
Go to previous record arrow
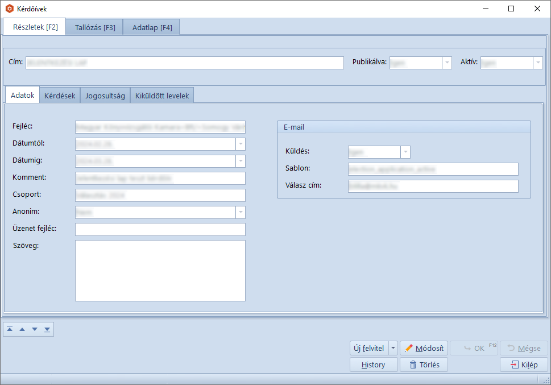[22, 329]
